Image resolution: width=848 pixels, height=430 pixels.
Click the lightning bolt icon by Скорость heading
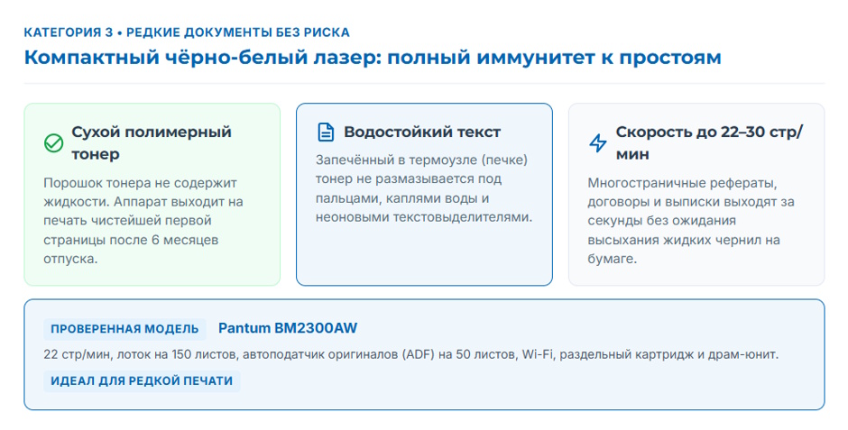point(597,143)
